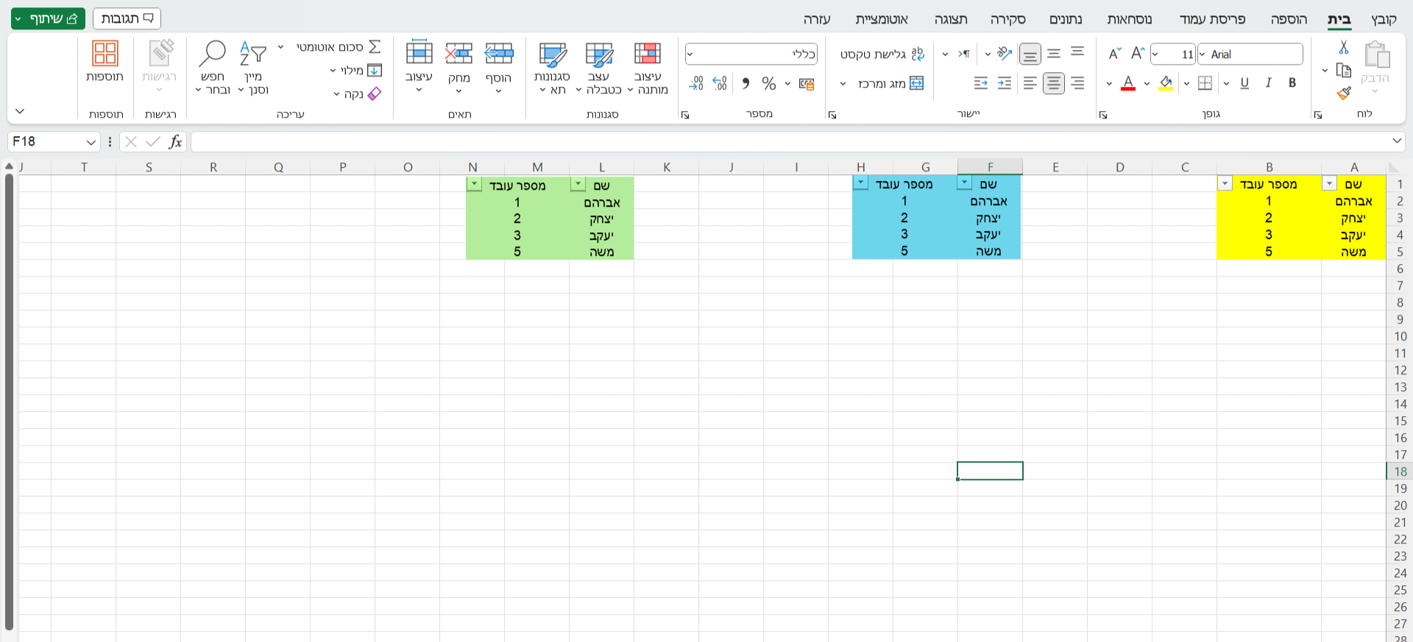Apply the red font color
The width and height of the screenshot is (1413, 642).
coord(1128,83)
